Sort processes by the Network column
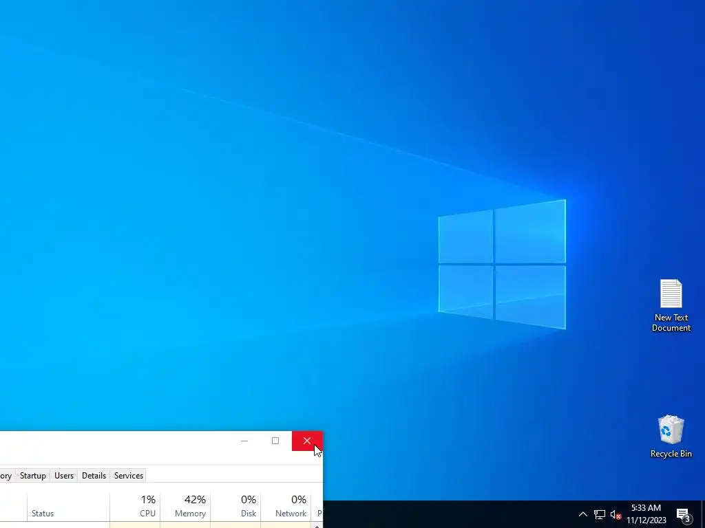This screenshot has height=528, width=705. (286, 508)
